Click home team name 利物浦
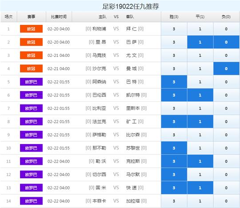Screen dimensions: 240x208 tap(99, 29)
